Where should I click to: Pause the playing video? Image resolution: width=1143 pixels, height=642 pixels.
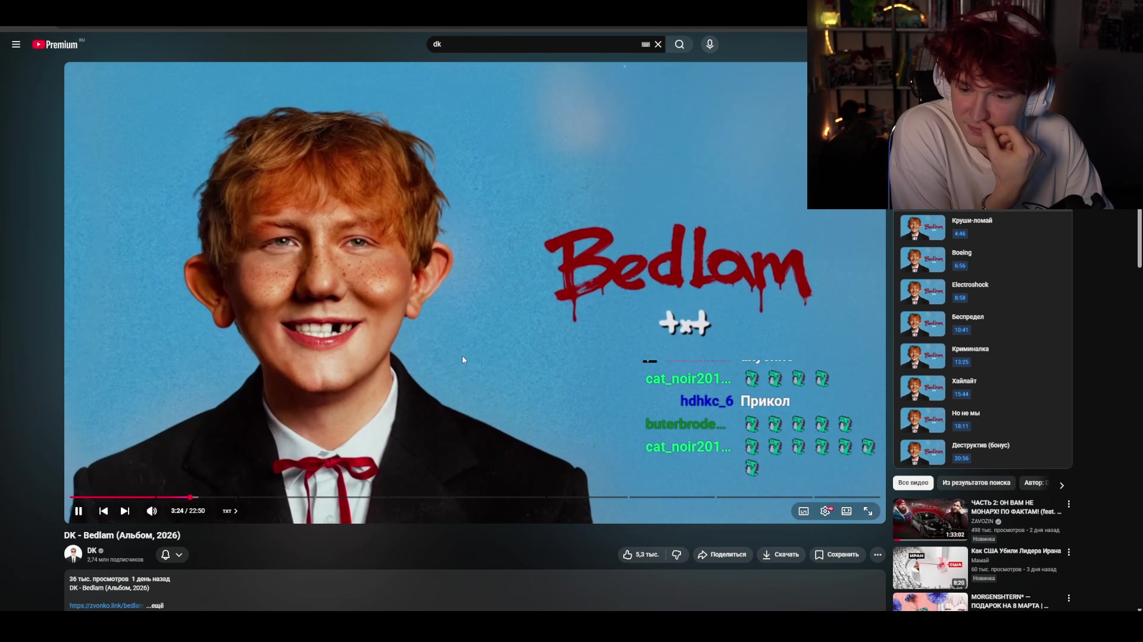[79, 511]
